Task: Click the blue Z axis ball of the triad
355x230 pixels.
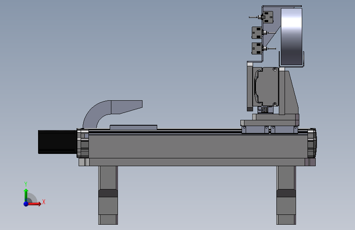Action: (26, 204)
